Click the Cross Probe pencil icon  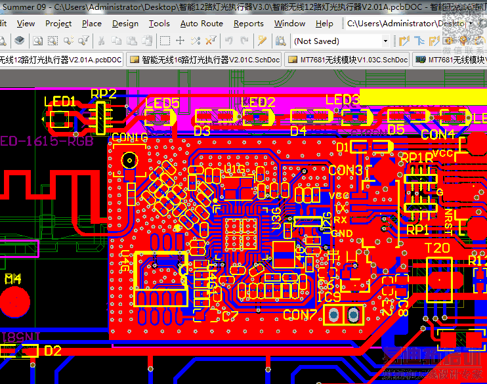pos(262,41)
